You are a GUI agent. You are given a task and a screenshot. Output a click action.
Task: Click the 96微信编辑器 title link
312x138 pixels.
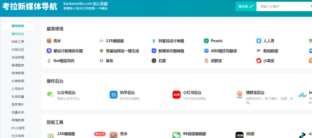click(194, 134)
